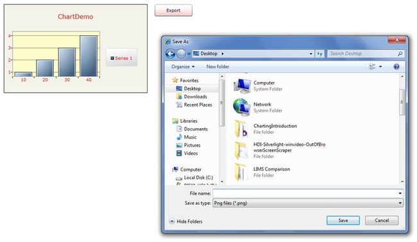Click the LIMS Comparison folder icon

pyautogui.click(x=241, y=172)
